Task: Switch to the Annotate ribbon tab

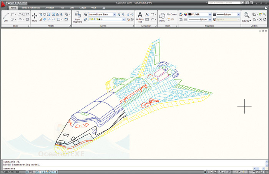Action: [x=50, y=8]
